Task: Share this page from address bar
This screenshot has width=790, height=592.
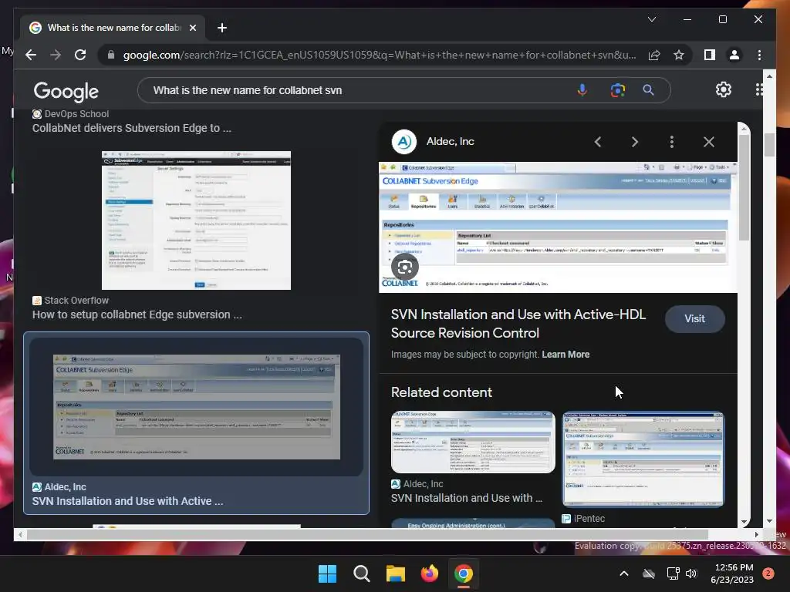Action: click(654, 55)
